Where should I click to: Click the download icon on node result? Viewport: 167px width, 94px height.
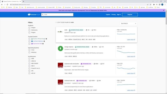[x=86, y=30]
